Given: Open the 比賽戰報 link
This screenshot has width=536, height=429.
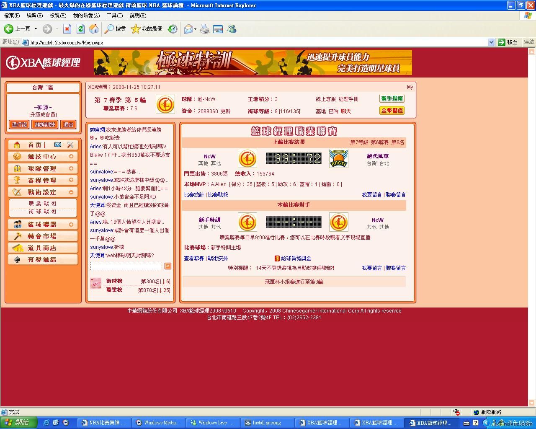Looking at the screenshot, I should tap(218, 195).
